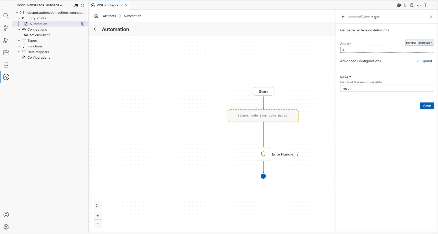The image size is (438, 234).
Task: Close the actionsClient get side panel
Action: click(431, 17)
